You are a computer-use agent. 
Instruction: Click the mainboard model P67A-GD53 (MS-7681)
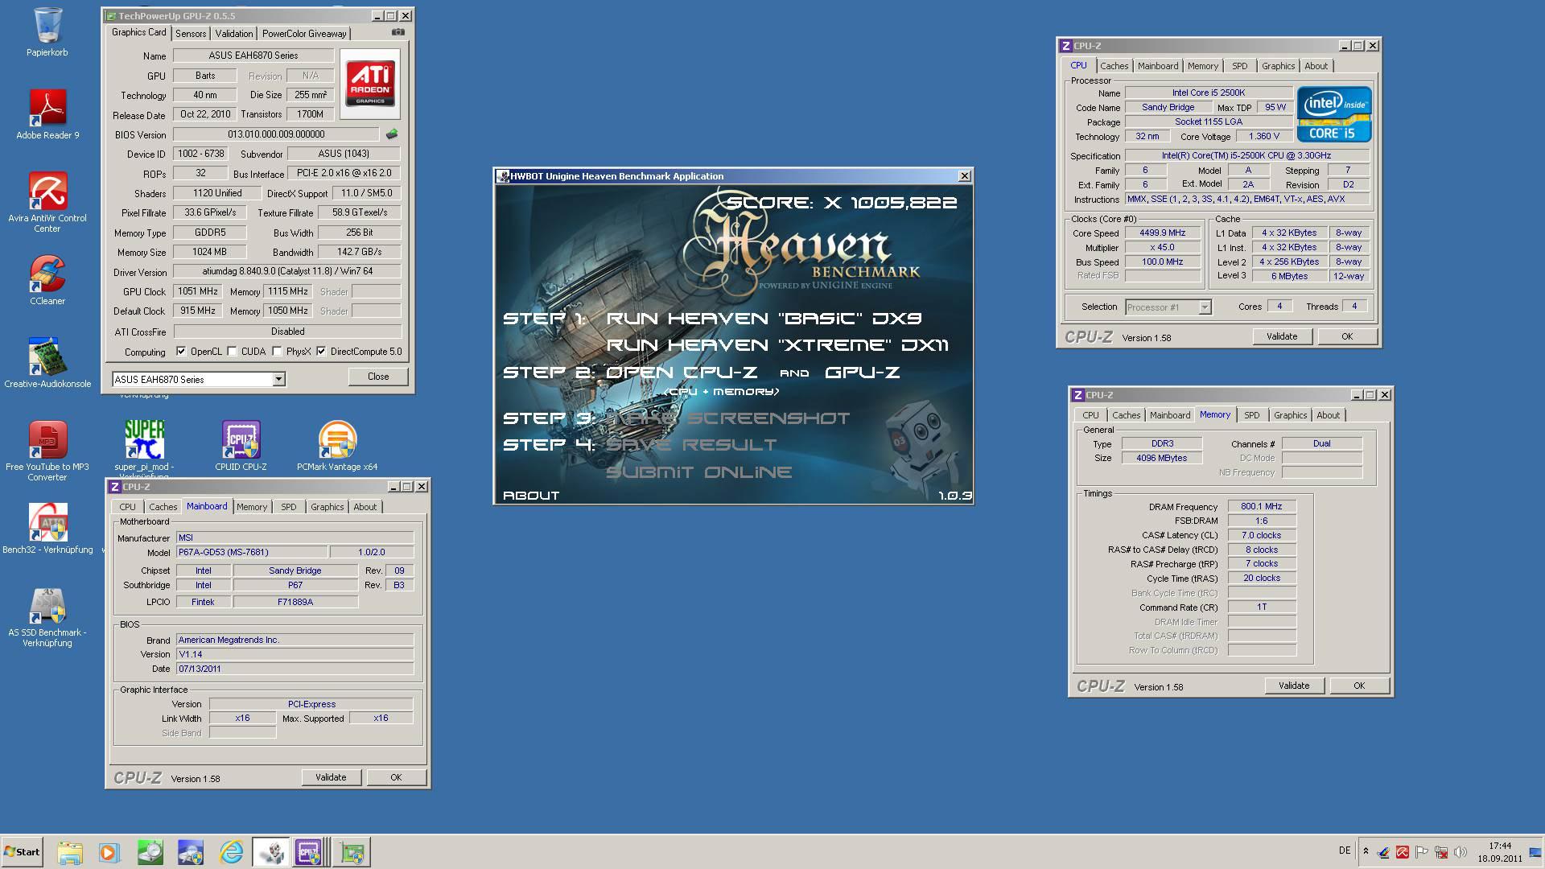point(252,553)
